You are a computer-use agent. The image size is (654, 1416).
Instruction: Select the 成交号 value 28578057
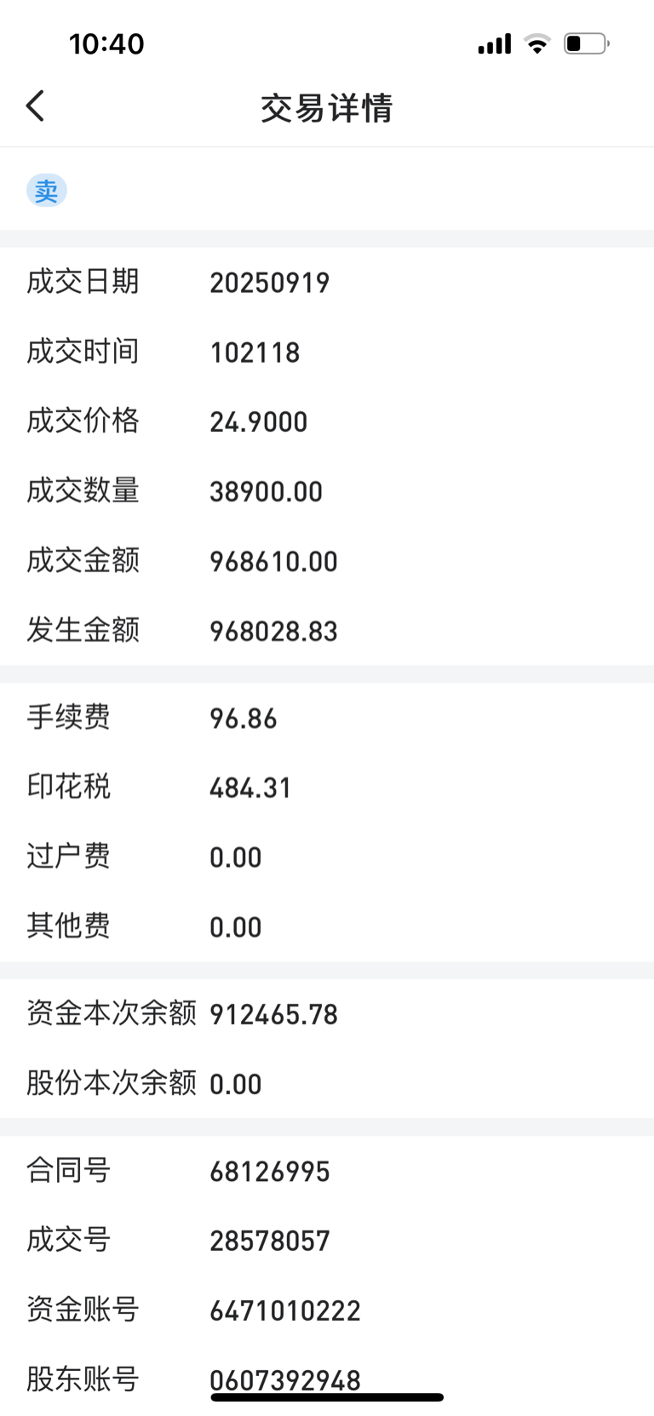[x=270, y=1241]
